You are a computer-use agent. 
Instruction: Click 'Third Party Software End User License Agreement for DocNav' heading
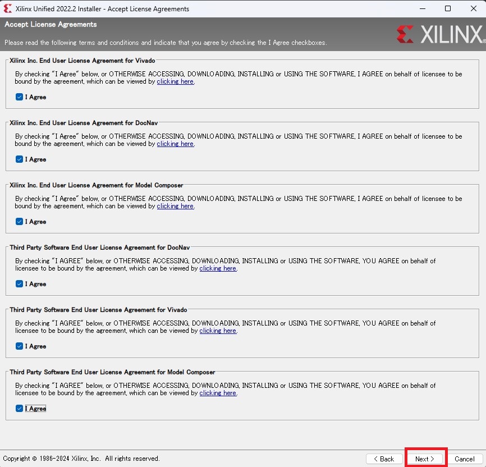[99, 248]
